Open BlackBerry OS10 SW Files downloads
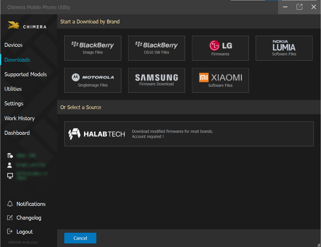 [x=157, y=48]
